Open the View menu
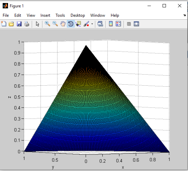Screen dimensions: 188x171 (x=31, y=15)
